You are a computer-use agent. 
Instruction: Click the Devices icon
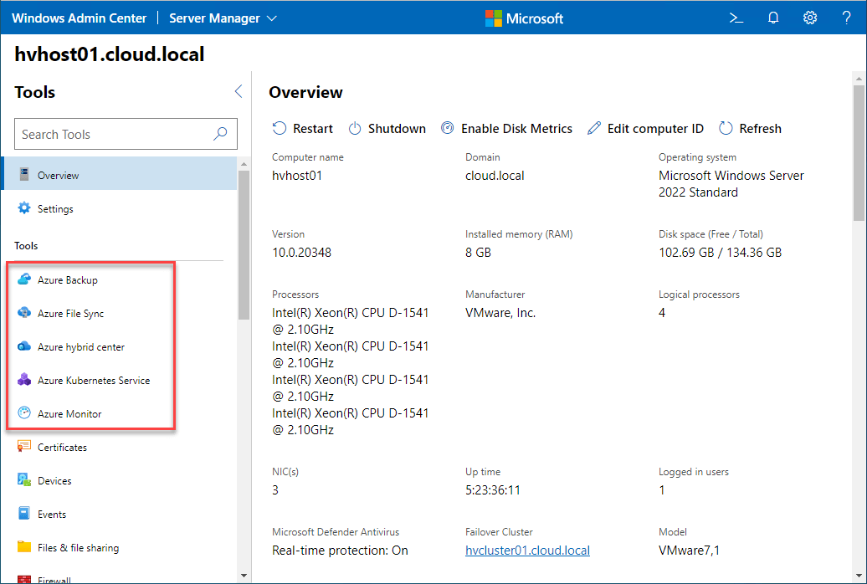pyautogui.click(x=23, y=480)
